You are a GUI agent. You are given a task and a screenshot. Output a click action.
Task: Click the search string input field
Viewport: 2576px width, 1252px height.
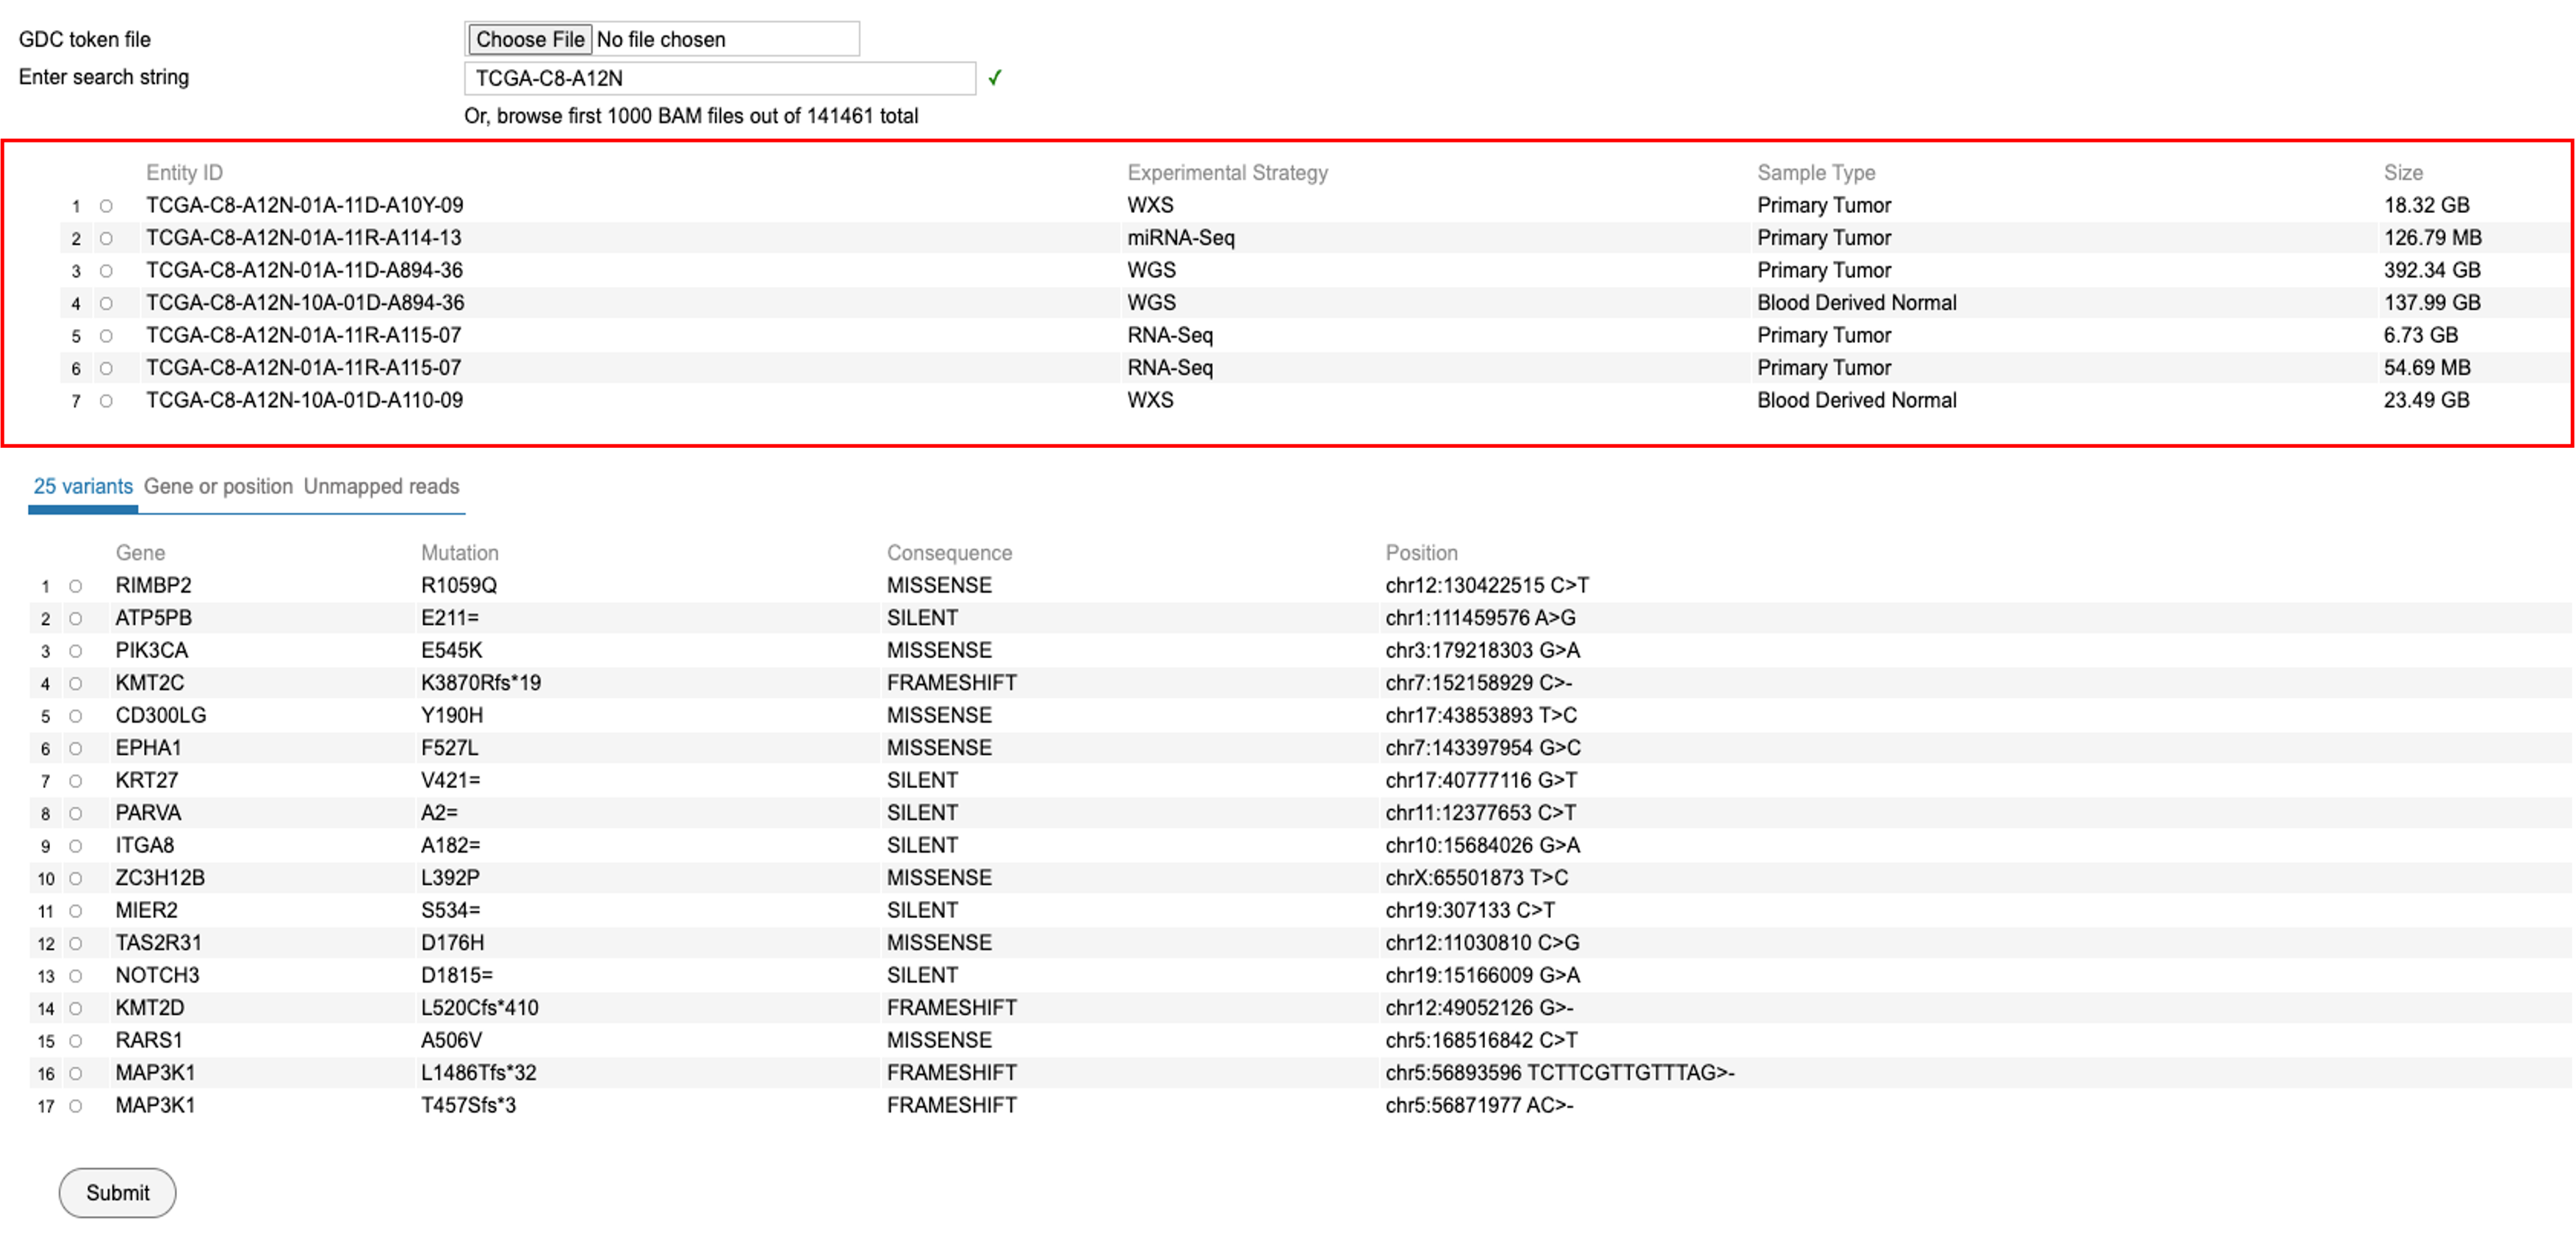[719, 78]
